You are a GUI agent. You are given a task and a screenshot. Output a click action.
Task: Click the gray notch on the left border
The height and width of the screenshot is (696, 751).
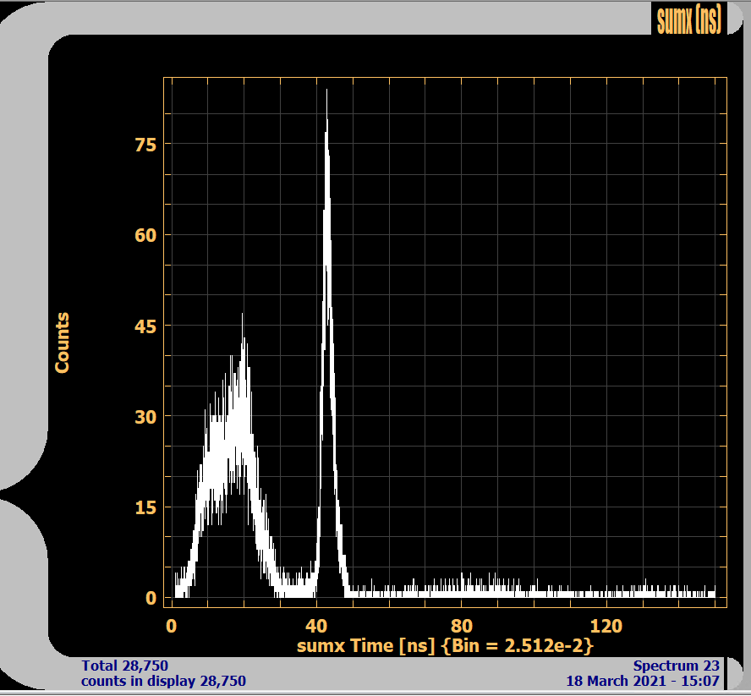tap(17, 492)
